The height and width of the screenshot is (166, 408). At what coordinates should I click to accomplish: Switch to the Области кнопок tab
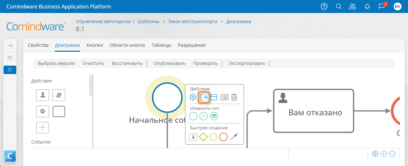click(127, 45)
